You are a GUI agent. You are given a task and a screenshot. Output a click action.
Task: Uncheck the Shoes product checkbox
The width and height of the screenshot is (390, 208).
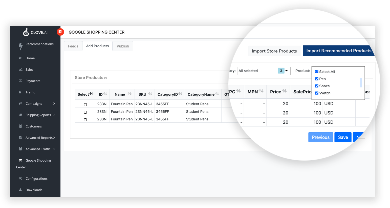pos(317,86)
